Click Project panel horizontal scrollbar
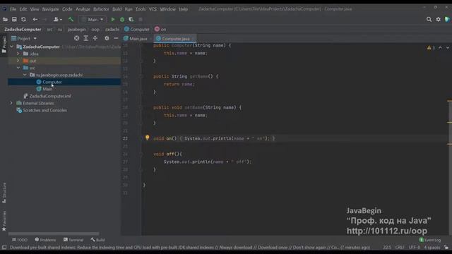 pyautogui.click(x=54, y=234)
